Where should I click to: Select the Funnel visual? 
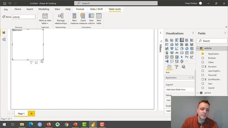coord(172,48)
